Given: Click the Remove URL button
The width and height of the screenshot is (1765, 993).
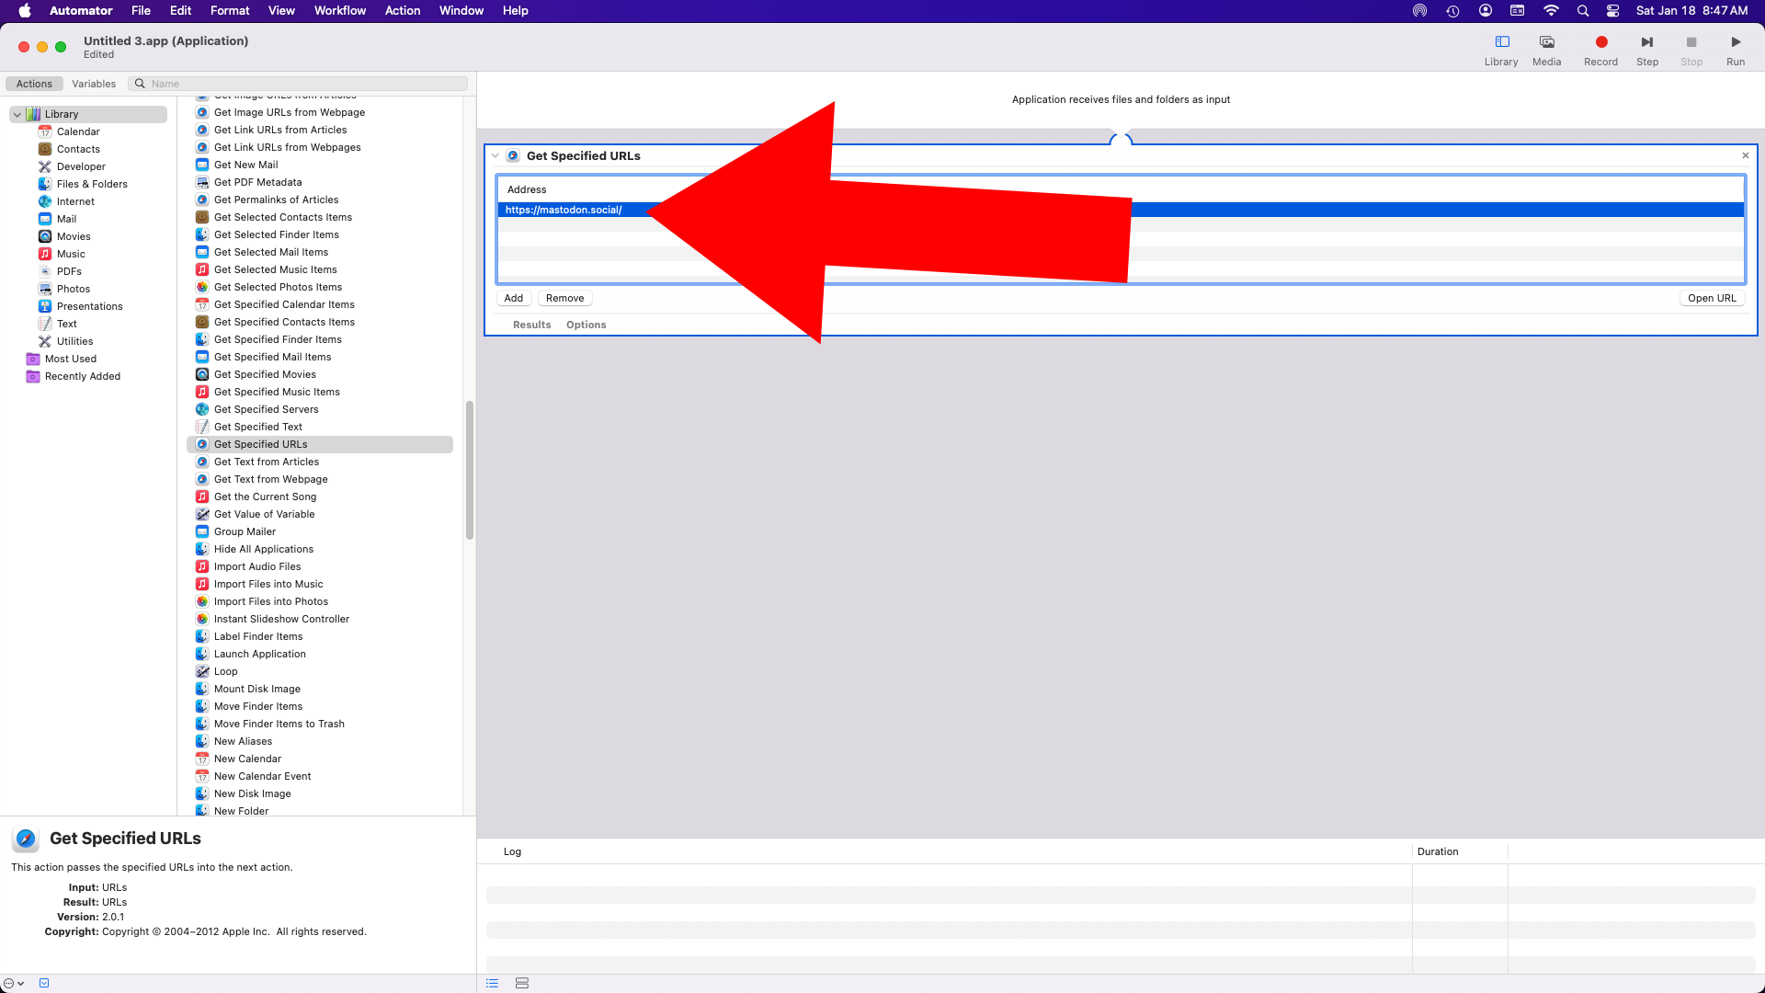Looking at the screenshot, I should (x=564, y=298).
